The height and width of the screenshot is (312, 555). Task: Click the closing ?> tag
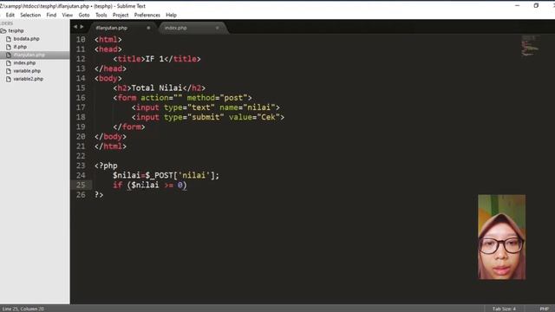tap(99, 194)
